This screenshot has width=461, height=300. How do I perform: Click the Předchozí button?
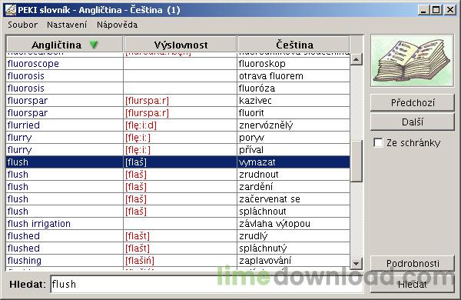pyautogui.click(x=413, y=103)
